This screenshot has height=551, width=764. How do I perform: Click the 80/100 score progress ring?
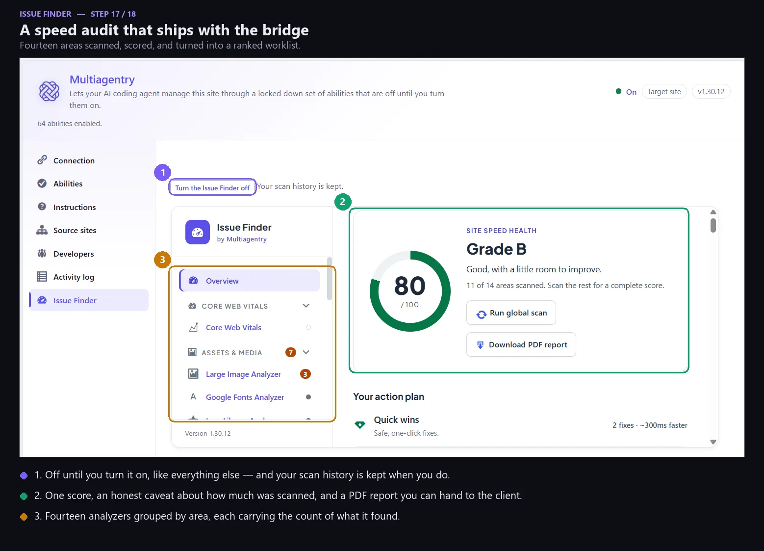click(410, 291)
